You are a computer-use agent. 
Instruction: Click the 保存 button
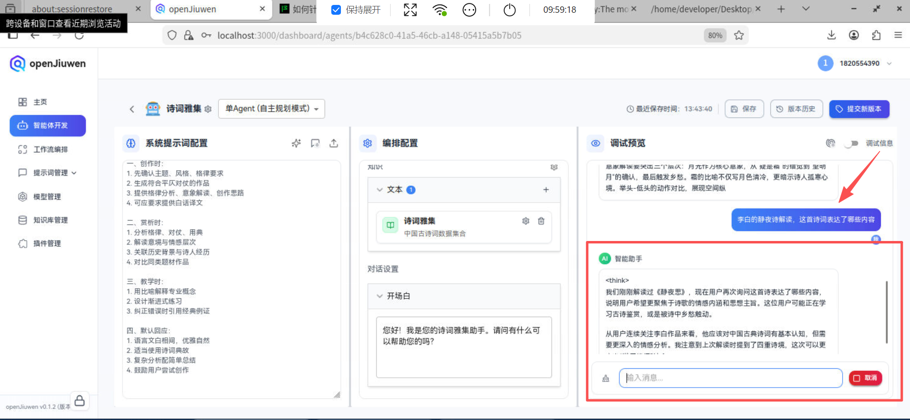[x=744, y=109]
